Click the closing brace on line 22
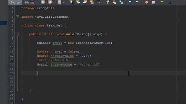Image resolution: width=186 pixels, height=104 pixels. (22, 99)
